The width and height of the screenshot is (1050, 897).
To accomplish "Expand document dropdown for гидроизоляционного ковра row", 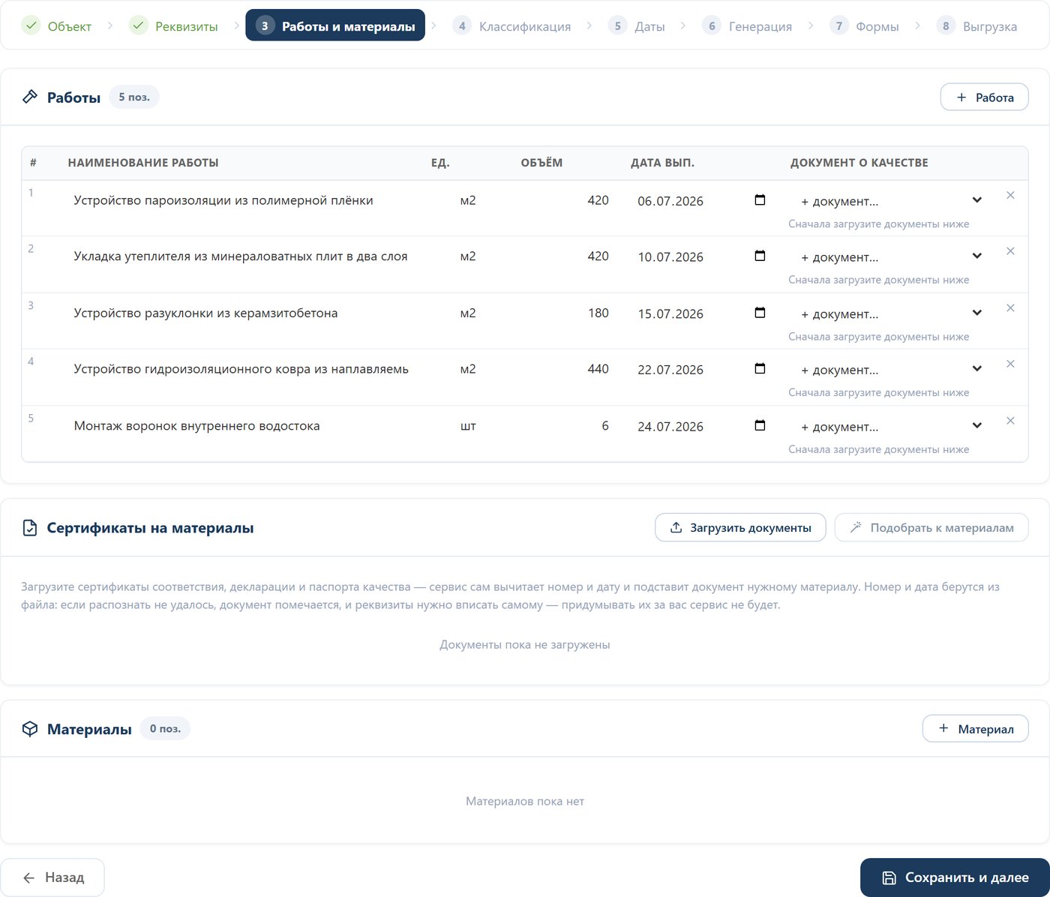I will tap(892, 369).
